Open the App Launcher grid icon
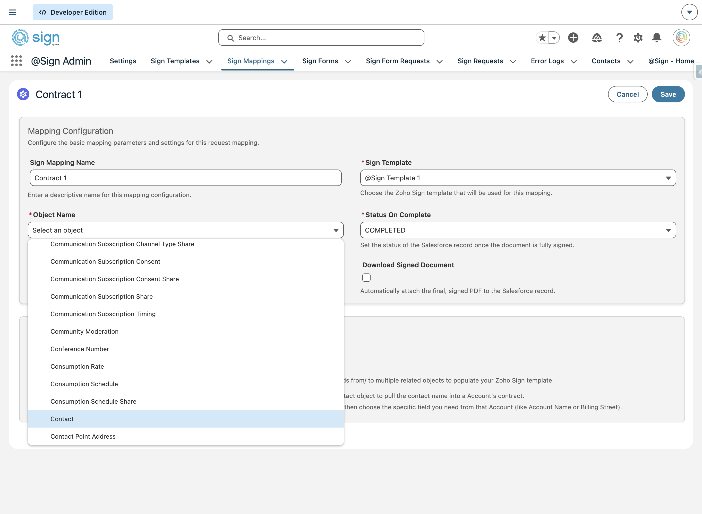The image size is (702, 514). point(16,61)
